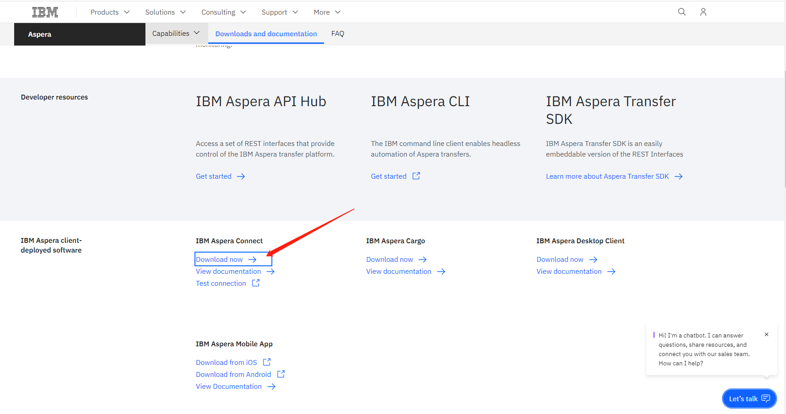Click the arrow beside Desktop Client View documentation

[611, 272]
